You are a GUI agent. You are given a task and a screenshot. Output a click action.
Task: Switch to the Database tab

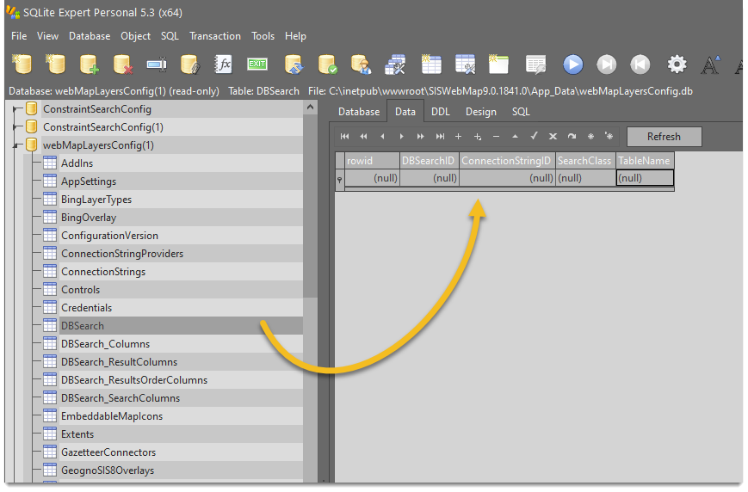(x=359, y=112)
